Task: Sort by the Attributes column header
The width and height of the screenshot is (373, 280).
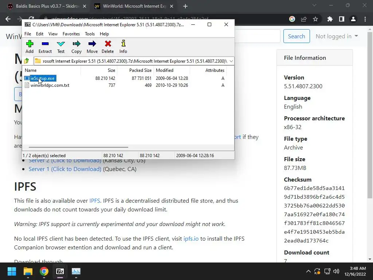Action: click(208, 70)
